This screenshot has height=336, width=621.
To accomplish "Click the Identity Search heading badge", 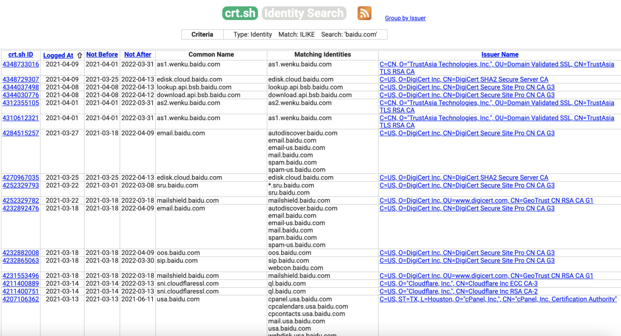I will pyautogui.click(x=304, y=13).
